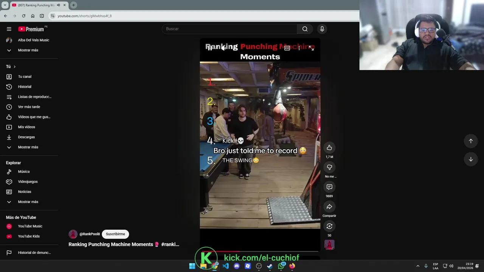Open Steam from the taskbar
This screenshot has height=272, width=484.
pyautogui.click(x=270, y=266)
